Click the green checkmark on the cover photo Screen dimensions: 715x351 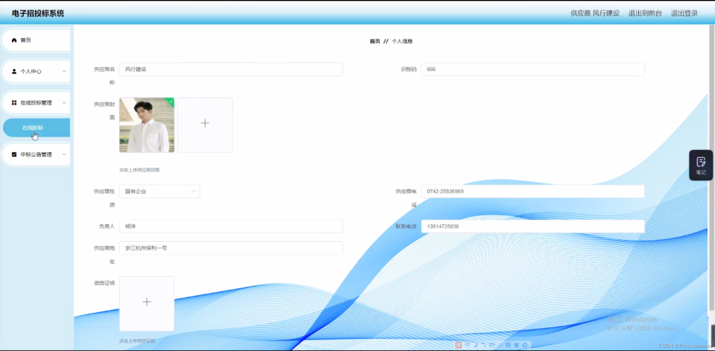[170, 101]
